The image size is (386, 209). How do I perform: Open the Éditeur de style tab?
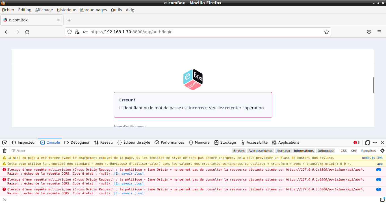pos(133,143)
